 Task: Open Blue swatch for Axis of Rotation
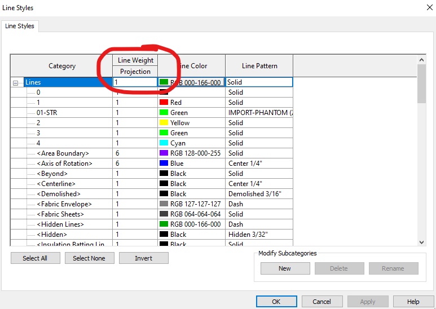click(164, 163)
